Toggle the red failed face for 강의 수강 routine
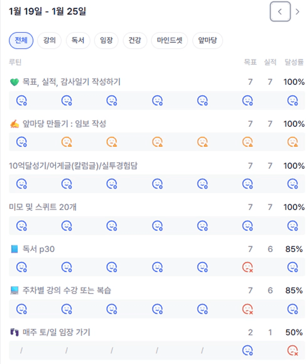The image size is (308, 364). tap(247, 309)
